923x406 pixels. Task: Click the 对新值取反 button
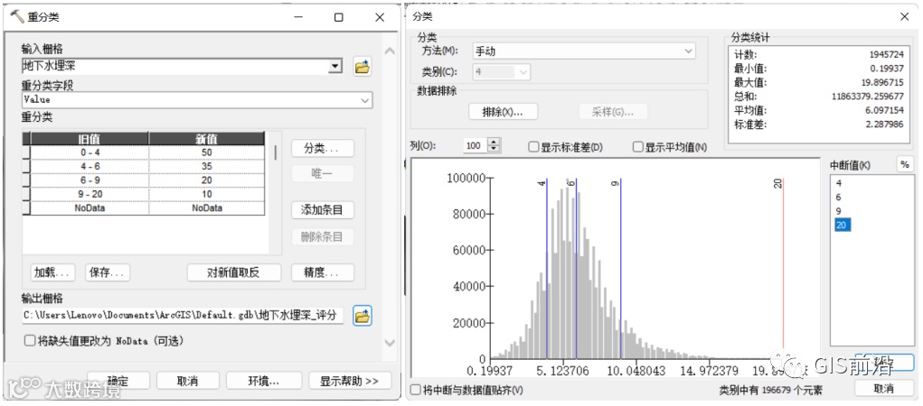point(234,272)
